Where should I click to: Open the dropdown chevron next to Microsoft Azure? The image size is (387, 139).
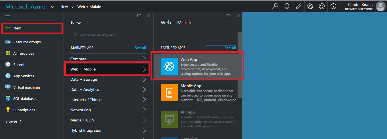point(53,7)
